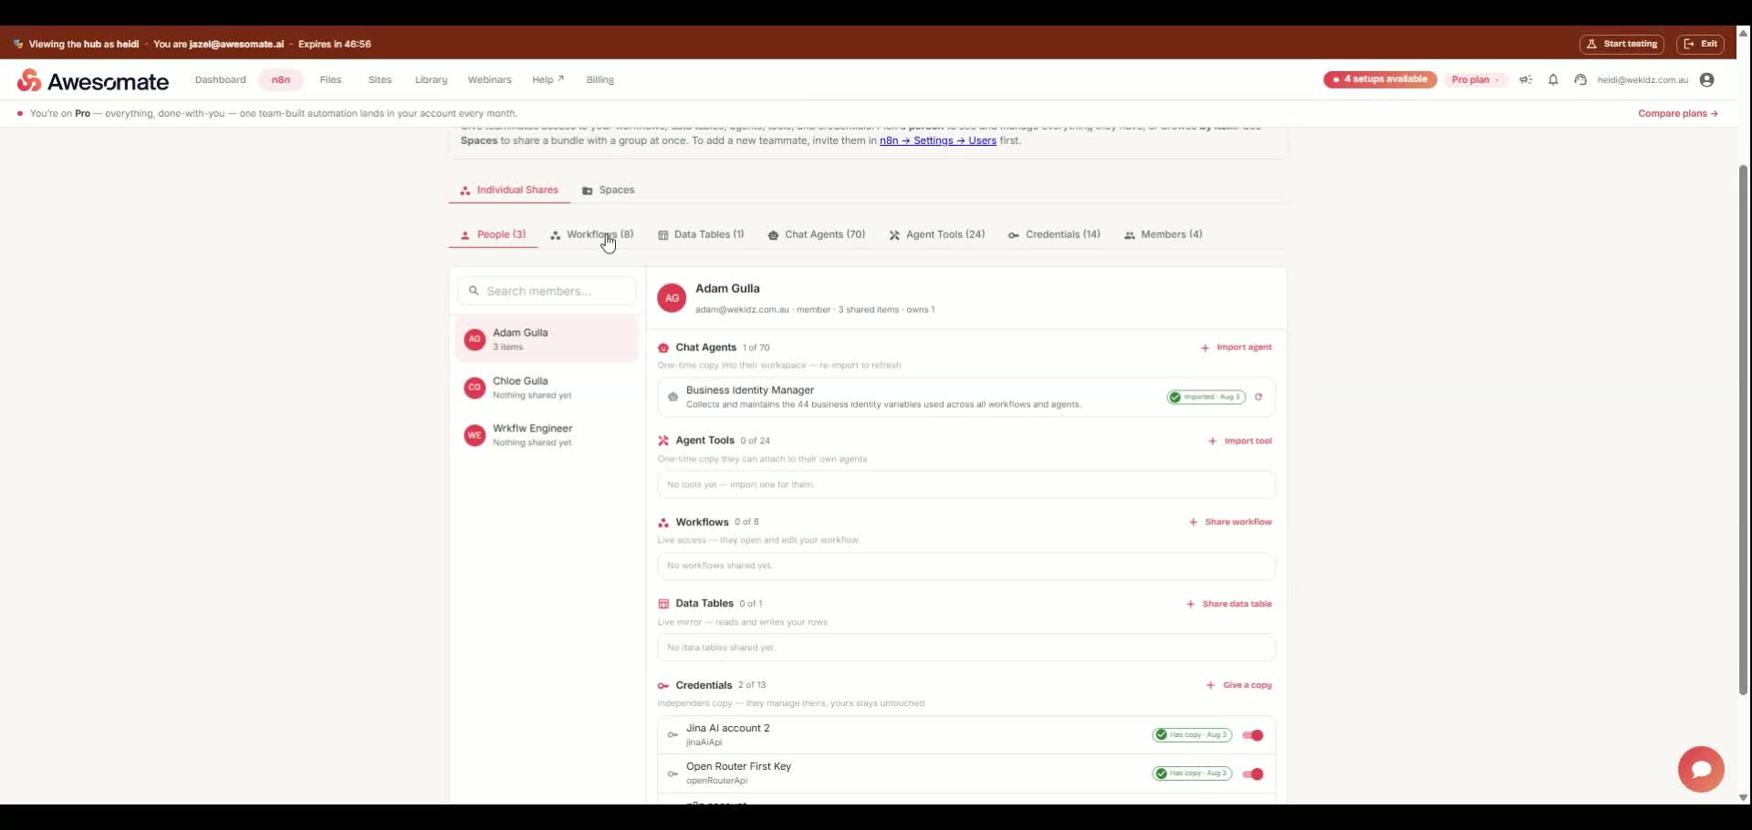
Task: Click the page vertical scrollbar
Action: (1743, 429)
